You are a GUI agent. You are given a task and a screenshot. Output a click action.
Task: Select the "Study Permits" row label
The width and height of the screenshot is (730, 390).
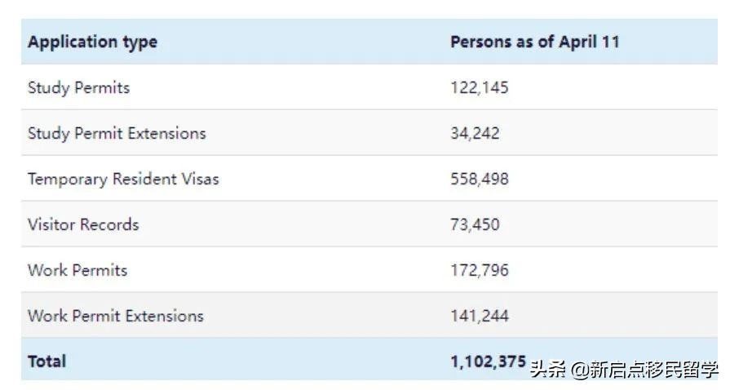(x=78, y=88)
